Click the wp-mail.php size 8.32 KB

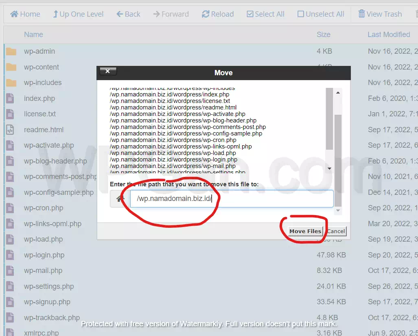[329, 271]
